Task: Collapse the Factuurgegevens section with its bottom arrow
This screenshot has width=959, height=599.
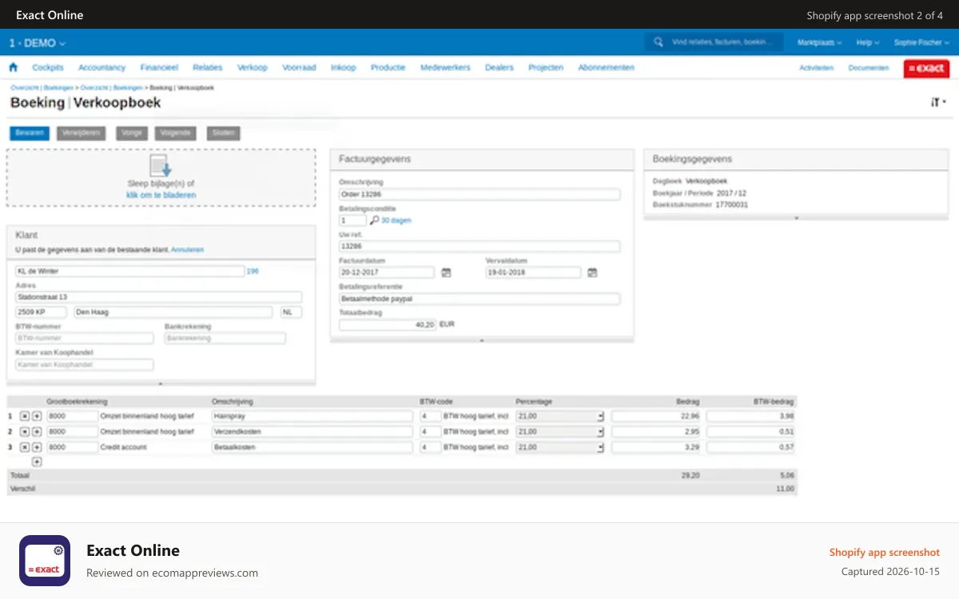Action: pyautogui.click(x=482, y=340)
